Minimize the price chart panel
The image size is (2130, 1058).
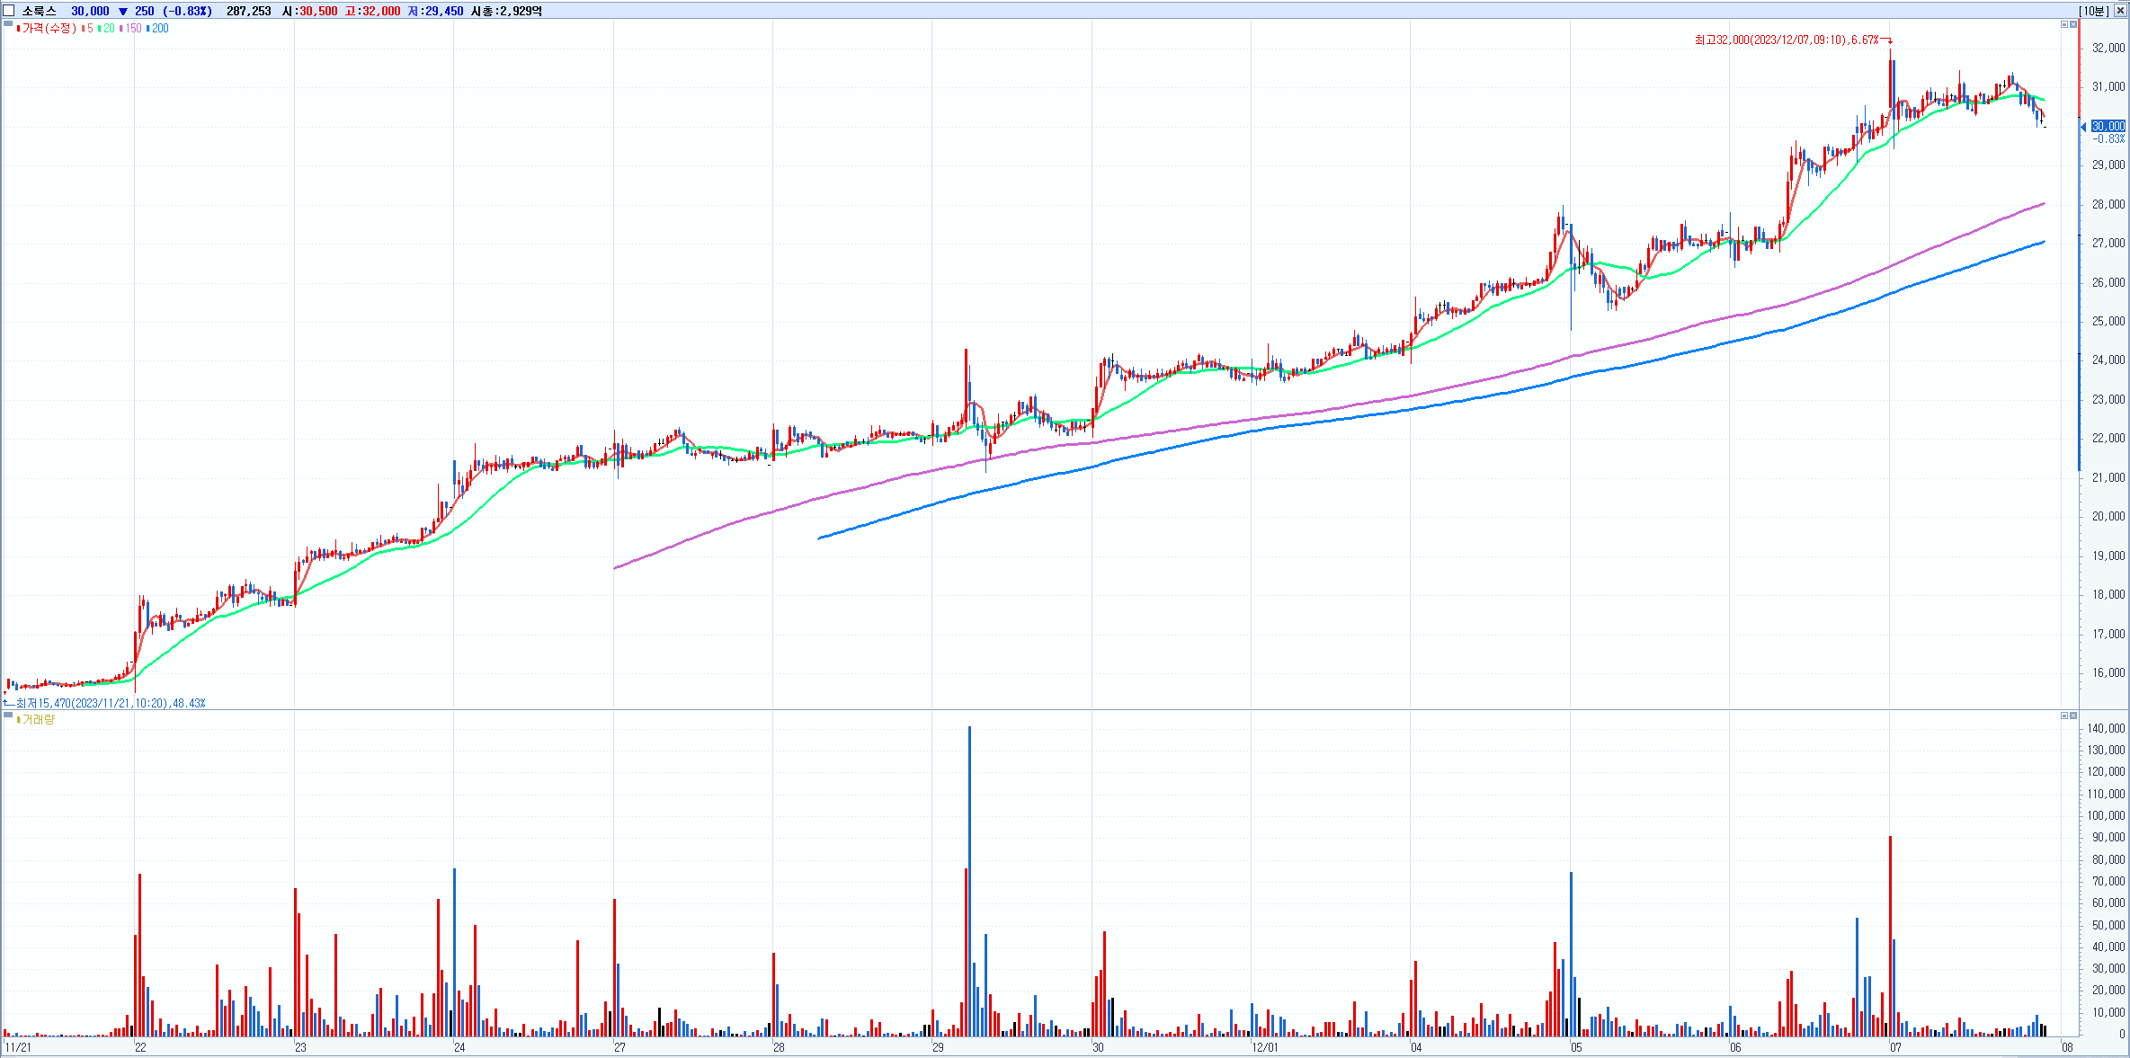click(2064, 24)
